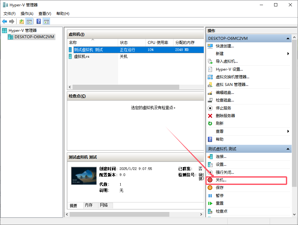This screenshot has height=225, width=298.
Task: Click the Up one level folder icon
Action: click(x=22, y=21)
